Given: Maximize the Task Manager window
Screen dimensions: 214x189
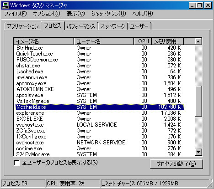Looking at the screenshot, I should [x=200, y=5].
